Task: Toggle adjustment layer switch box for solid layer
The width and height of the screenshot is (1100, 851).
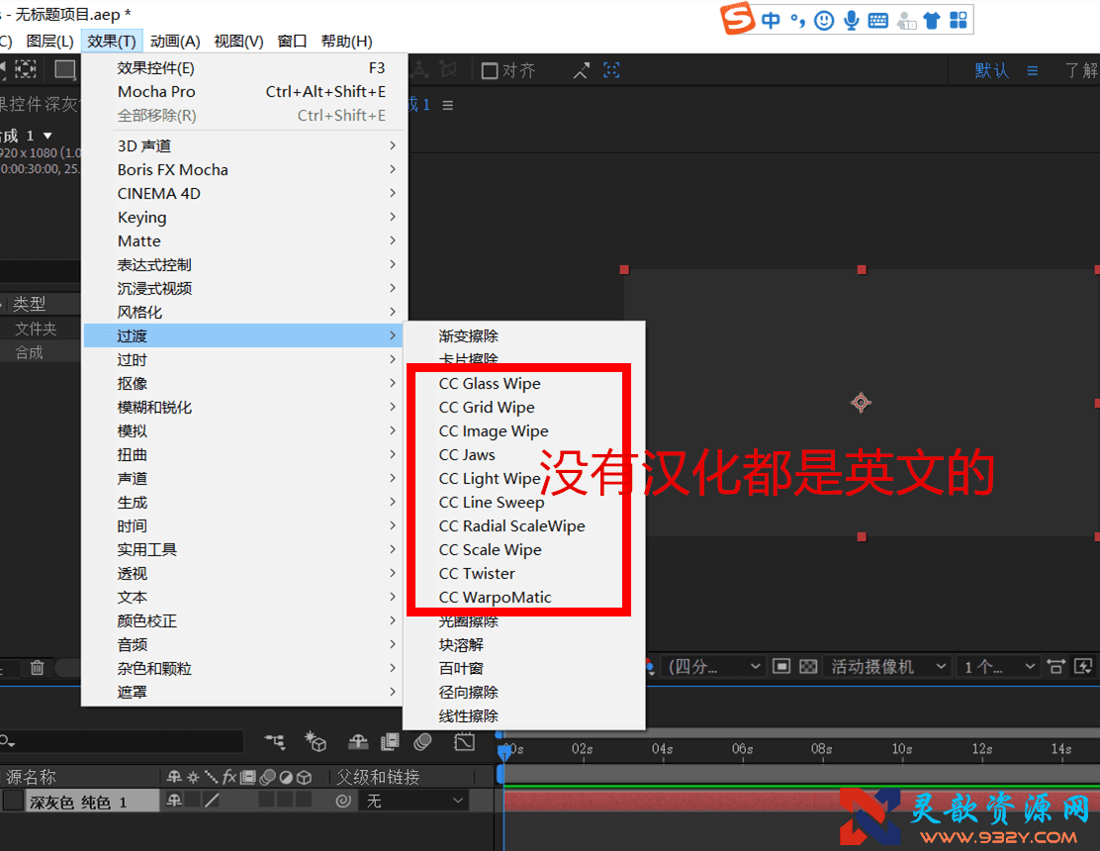Action: point(285,800)
